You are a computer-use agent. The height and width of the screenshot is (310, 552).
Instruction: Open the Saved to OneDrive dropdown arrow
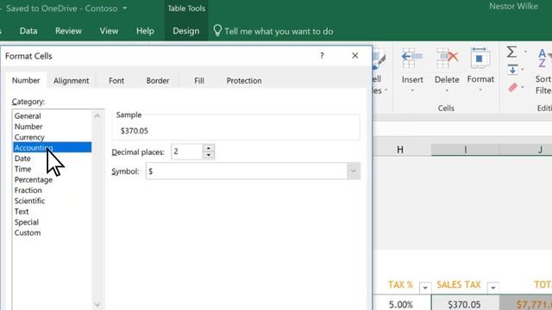tap(124, 8)
